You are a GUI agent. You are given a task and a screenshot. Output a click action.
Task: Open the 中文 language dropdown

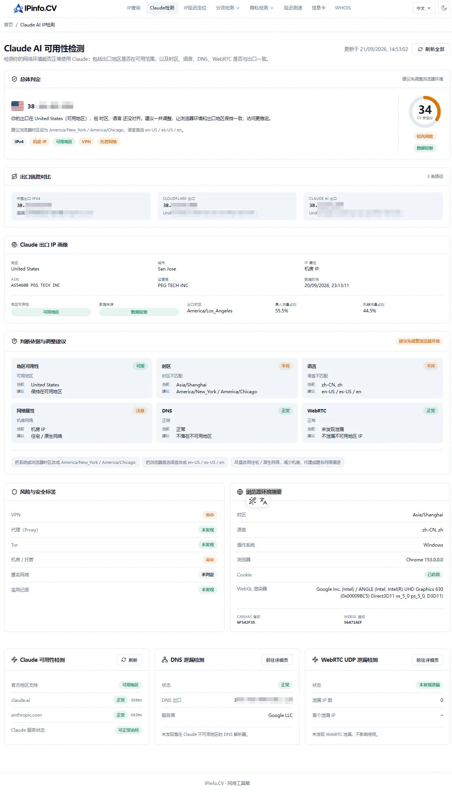point(424,8)
